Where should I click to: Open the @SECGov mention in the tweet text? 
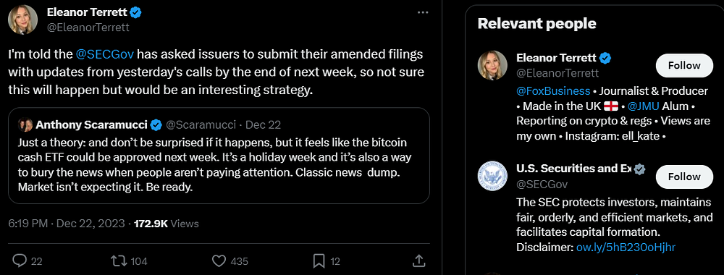tap(105, 54)
